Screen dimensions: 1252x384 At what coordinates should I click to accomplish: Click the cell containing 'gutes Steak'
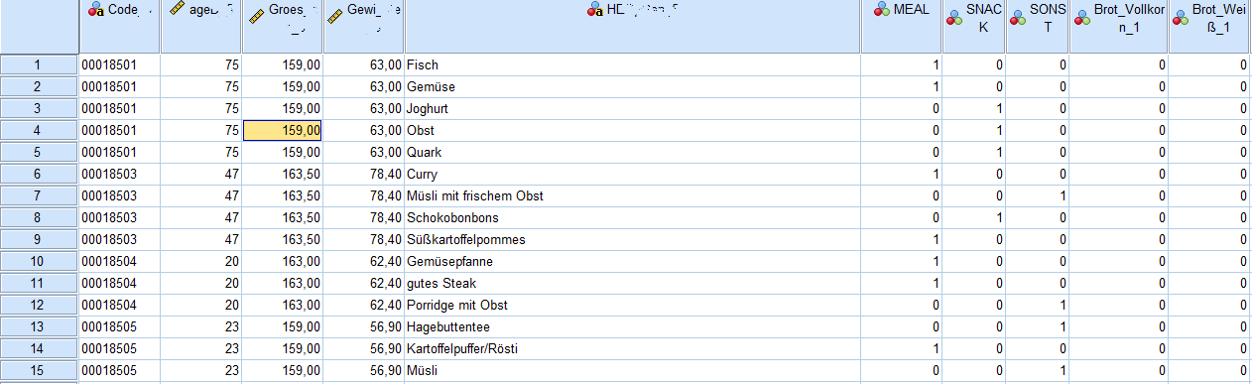click(x=632, y=284)
